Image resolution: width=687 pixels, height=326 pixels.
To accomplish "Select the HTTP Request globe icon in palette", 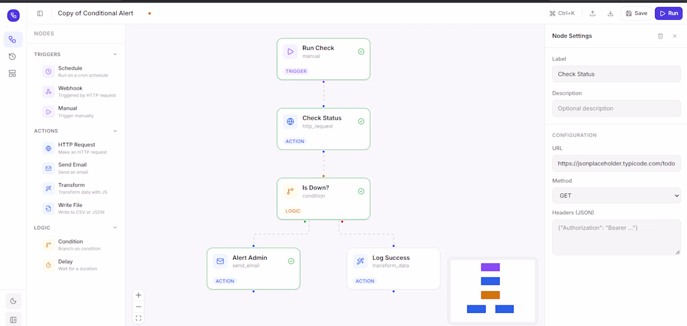I will pyautogui.click(x=49, y=148).
